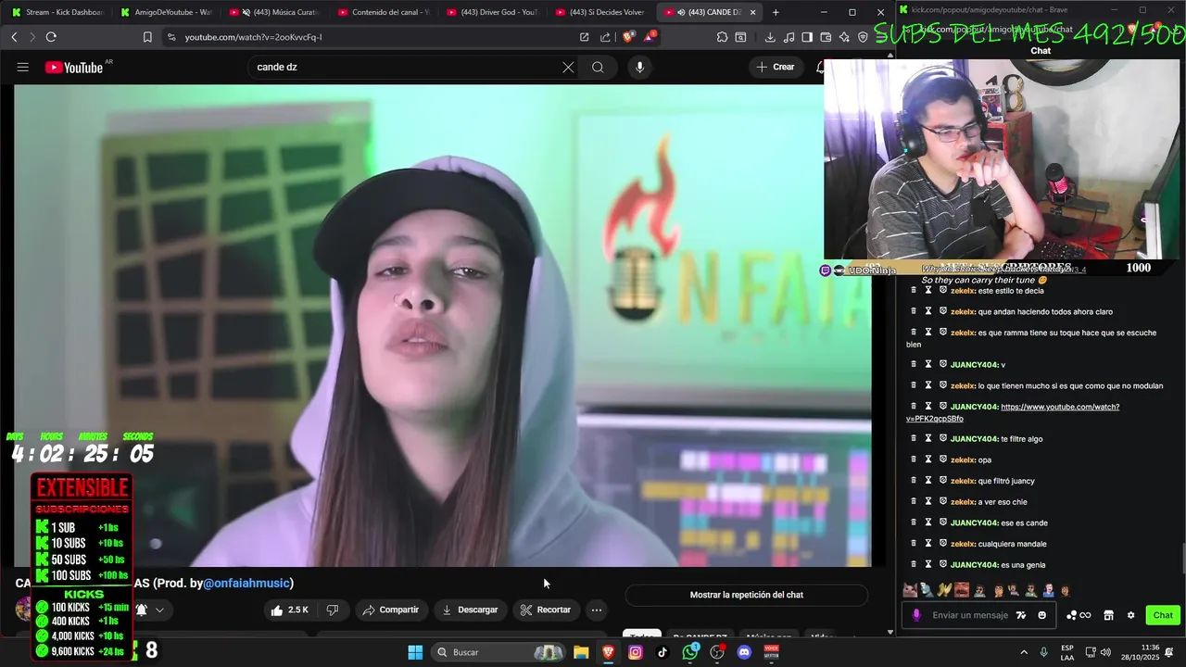Clear the 'cande dz' search text
1186x667 pixels.
[x=568, y=67]
